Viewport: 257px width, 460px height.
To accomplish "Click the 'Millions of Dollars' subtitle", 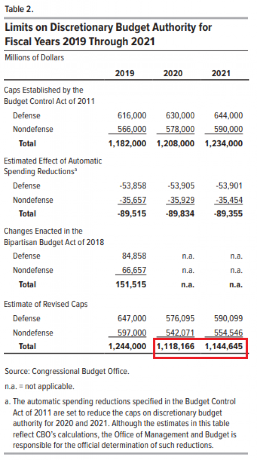I will pyautogui.click(x=34, y=58).
